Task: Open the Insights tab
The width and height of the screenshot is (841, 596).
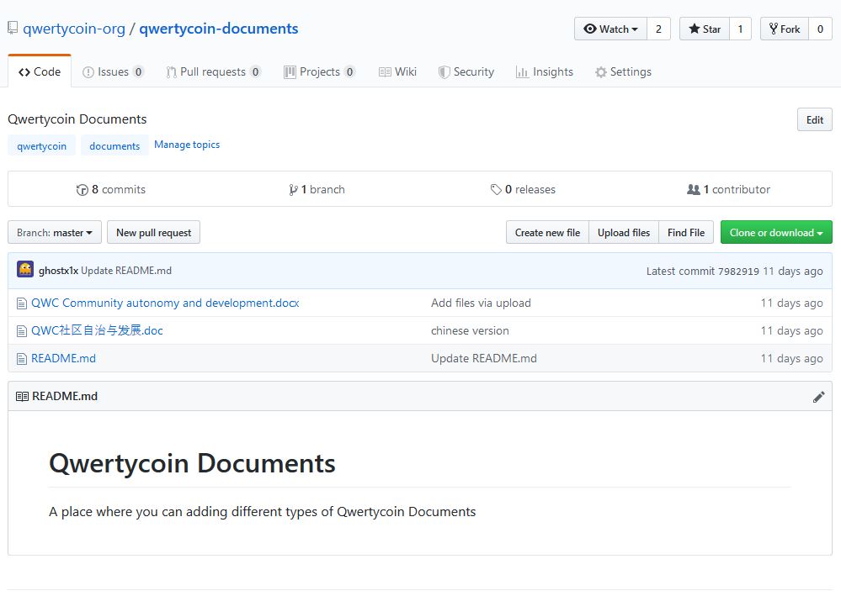Action: (545, 71)
